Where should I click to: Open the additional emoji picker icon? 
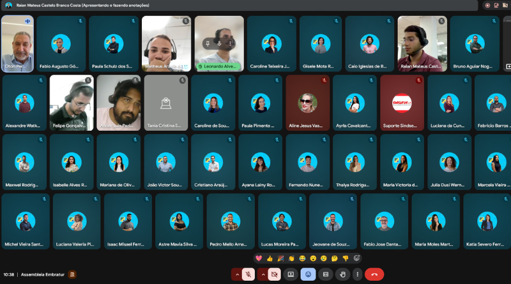(357, 258)
